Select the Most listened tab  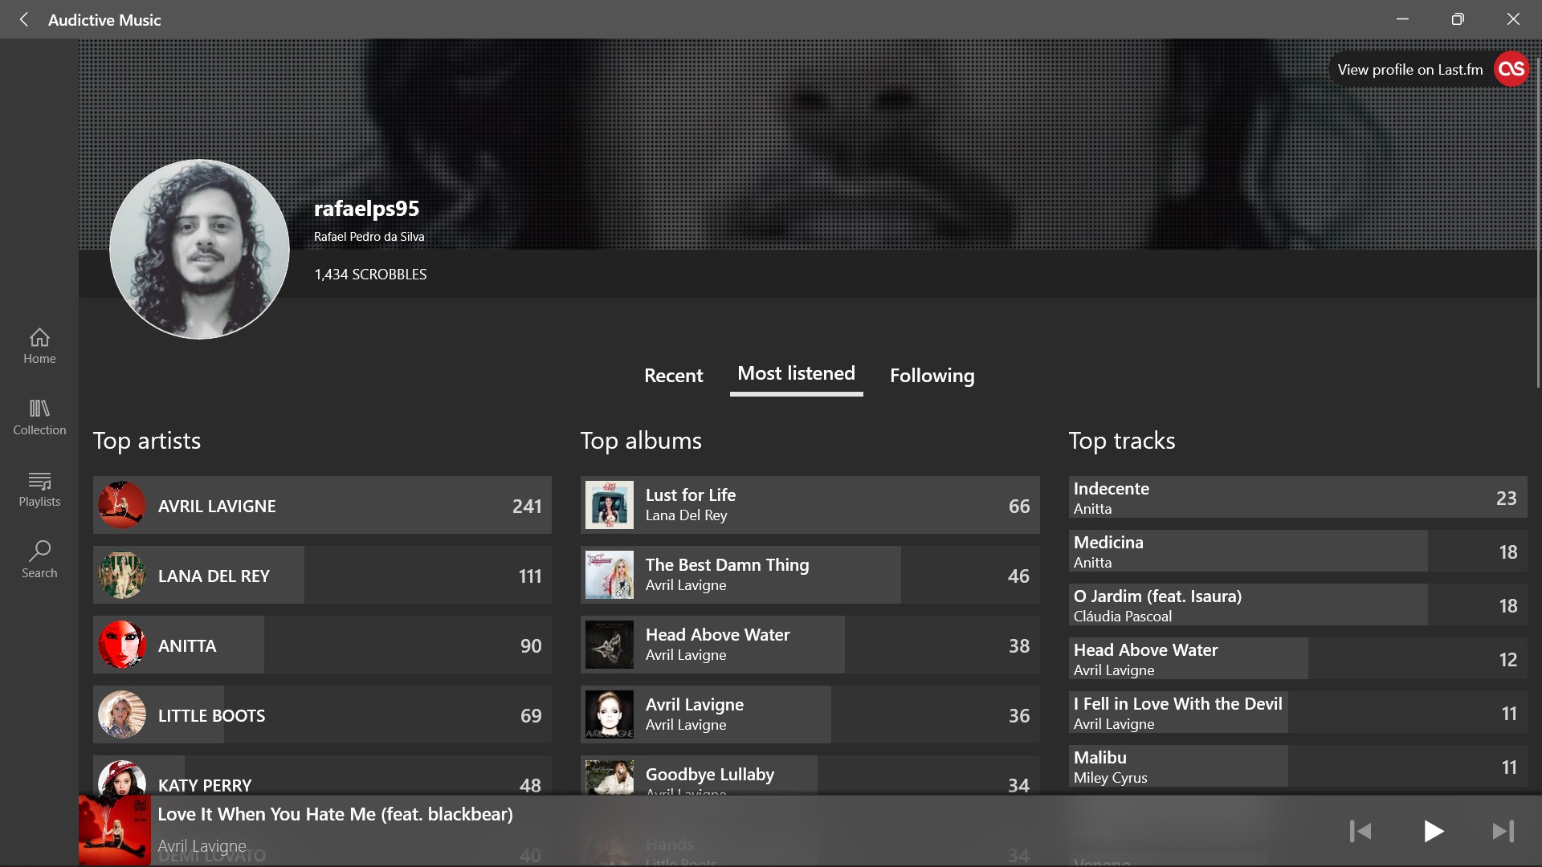[x=796, y=375]
